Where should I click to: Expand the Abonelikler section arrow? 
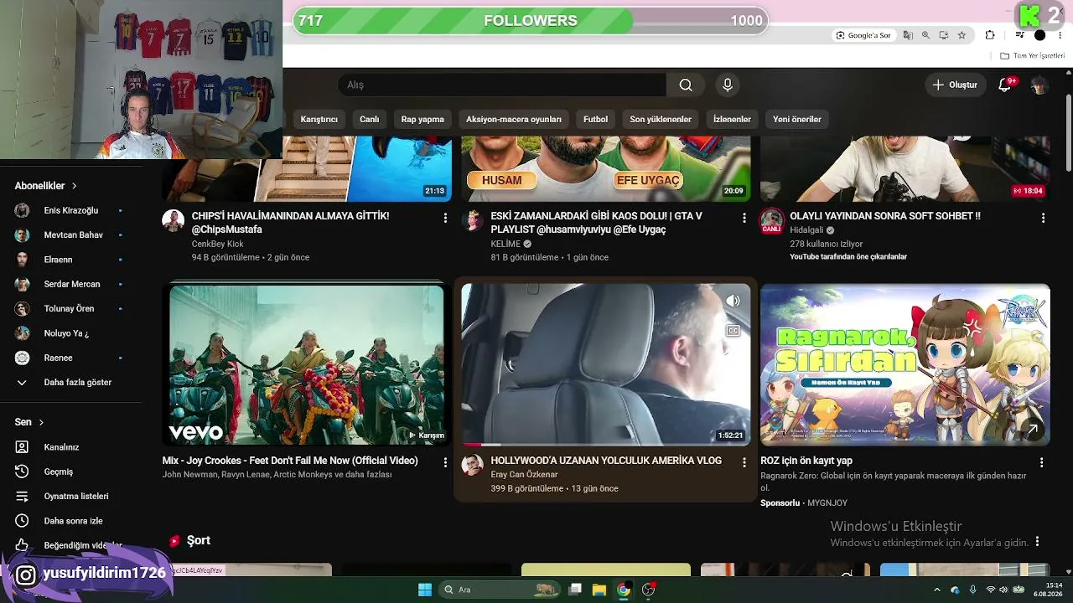click(74, 186)
